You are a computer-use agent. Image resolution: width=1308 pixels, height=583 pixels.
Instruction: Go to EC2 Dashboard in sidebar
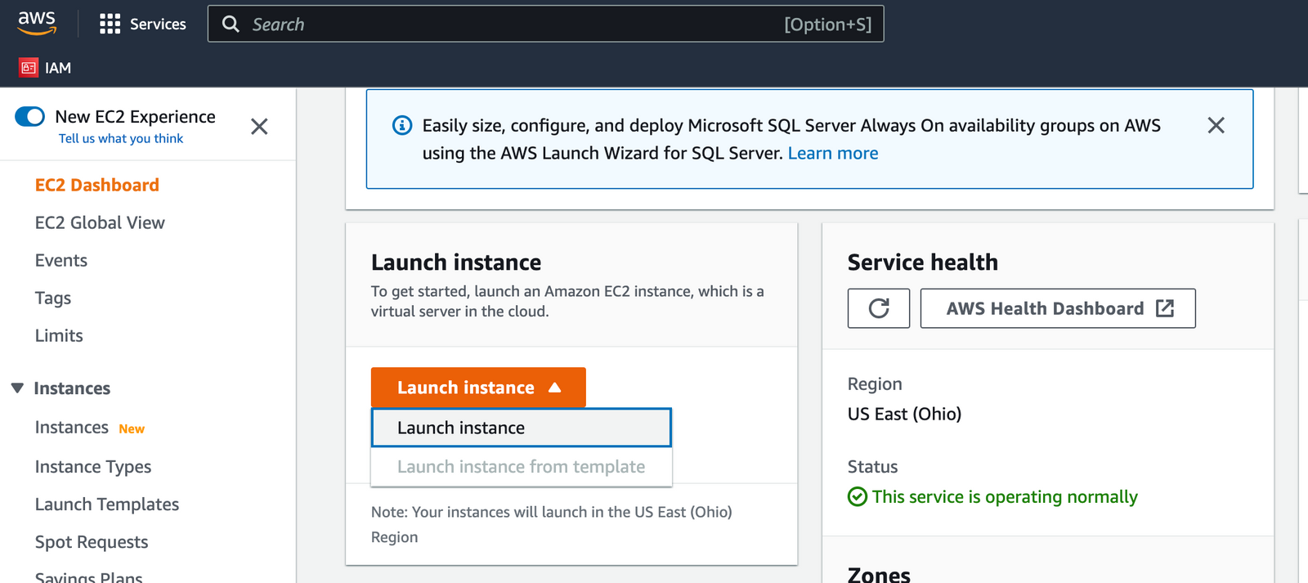click(x=97, y=185)
